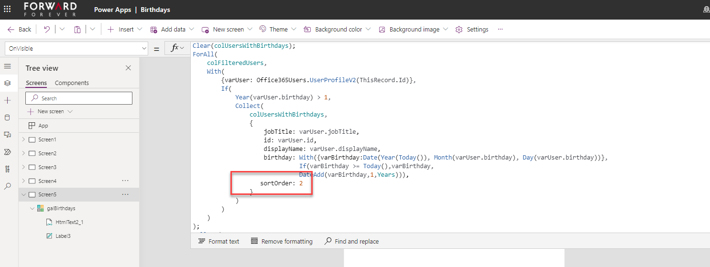Viewport: 710px width, 267px height.
Task: Switch to the Components tab
Action: pos(72,83)
